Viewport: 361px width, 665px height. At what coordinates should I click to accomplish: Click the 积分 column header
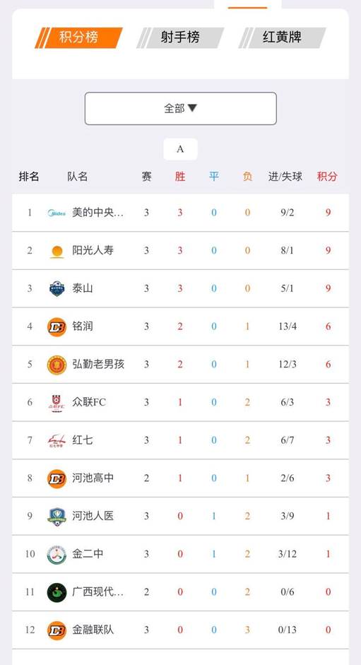tap(327, 177)
